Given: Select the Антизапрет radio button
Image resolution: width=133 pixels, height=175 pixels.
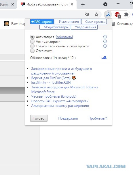Looking at the screenshot, I should click(x=32, y=37).
